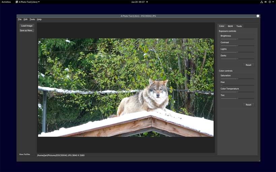Open the Tools menu in menu bar
The image size is (276, 172).
tap(32, 19)
